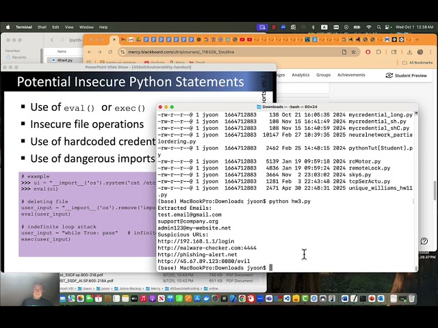
Task: Open the Analytics tab in Blackboard
Action: tap(300, 74)
